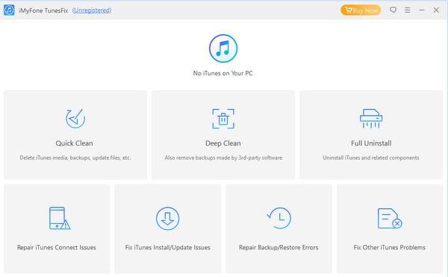The height and width of the screenshot is (277, 448).
Task: Click the central iTunes music note icon
Action: pyautogui.click(x=223, y=49)
